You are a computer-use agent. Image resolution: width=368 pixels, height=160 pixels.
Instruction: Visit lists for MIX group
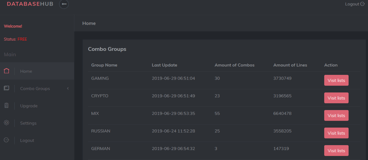[x=336, y=115]
